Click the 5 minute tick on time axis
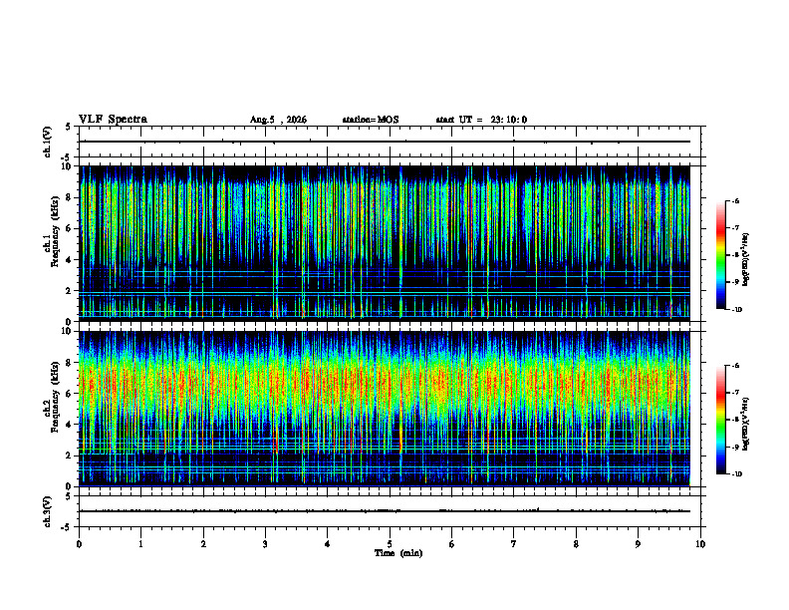789x610 pixels. coord(390,544)
